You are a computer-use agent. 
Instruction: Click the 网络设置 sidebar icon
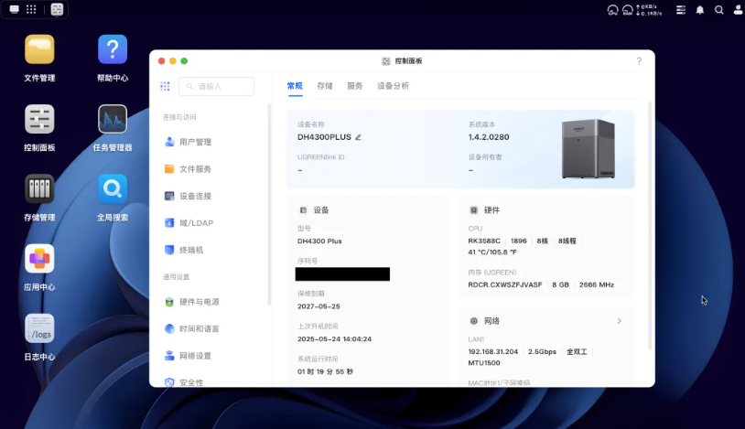[169, 355]
